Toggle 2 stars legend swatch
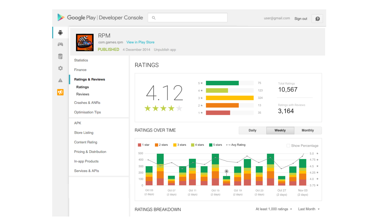The image size is (372, 224). [156, 145]
